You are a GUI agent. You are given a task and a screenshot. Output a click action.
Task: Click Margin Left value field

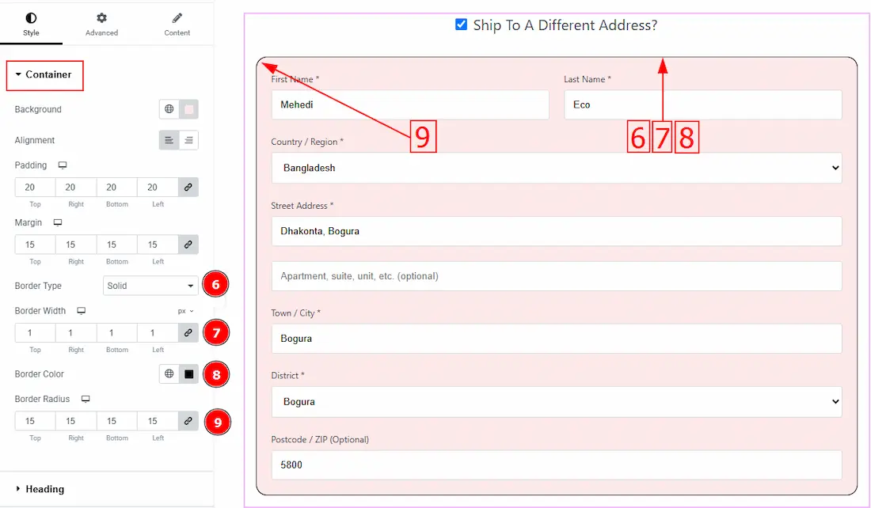click(x=158, y=245)
